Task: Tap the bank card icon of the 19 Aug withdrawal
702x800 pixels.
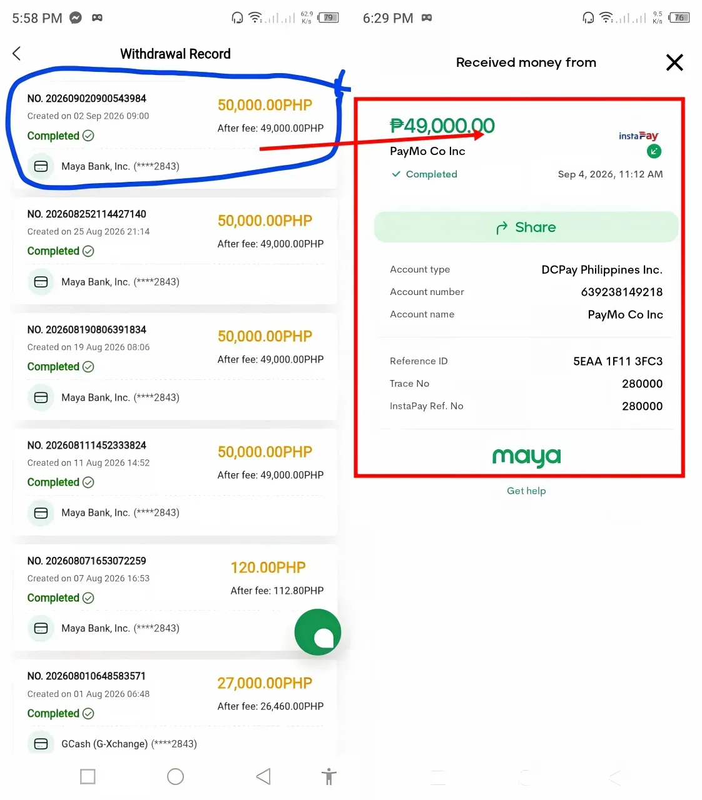Action: point(41,397)
